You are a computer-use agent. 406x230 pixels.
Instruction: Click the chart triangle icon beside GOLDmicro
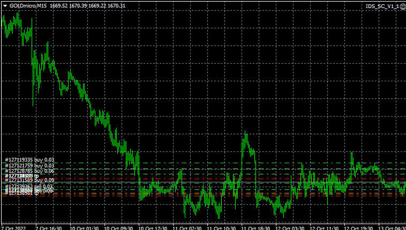tap(5, 5)
